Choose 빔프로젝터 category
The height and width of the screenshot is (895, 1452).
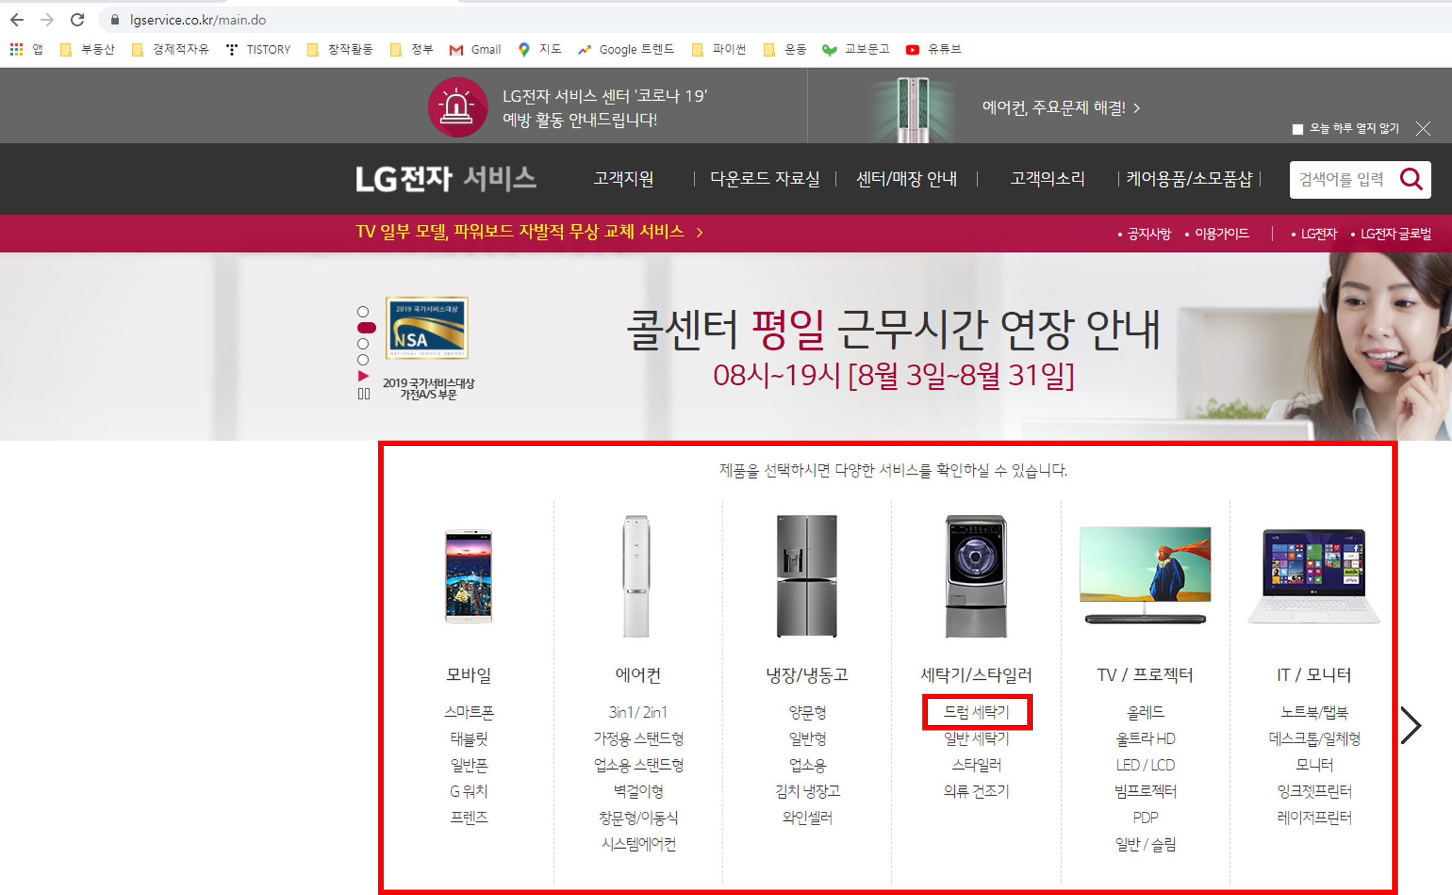coord(1145,791)
